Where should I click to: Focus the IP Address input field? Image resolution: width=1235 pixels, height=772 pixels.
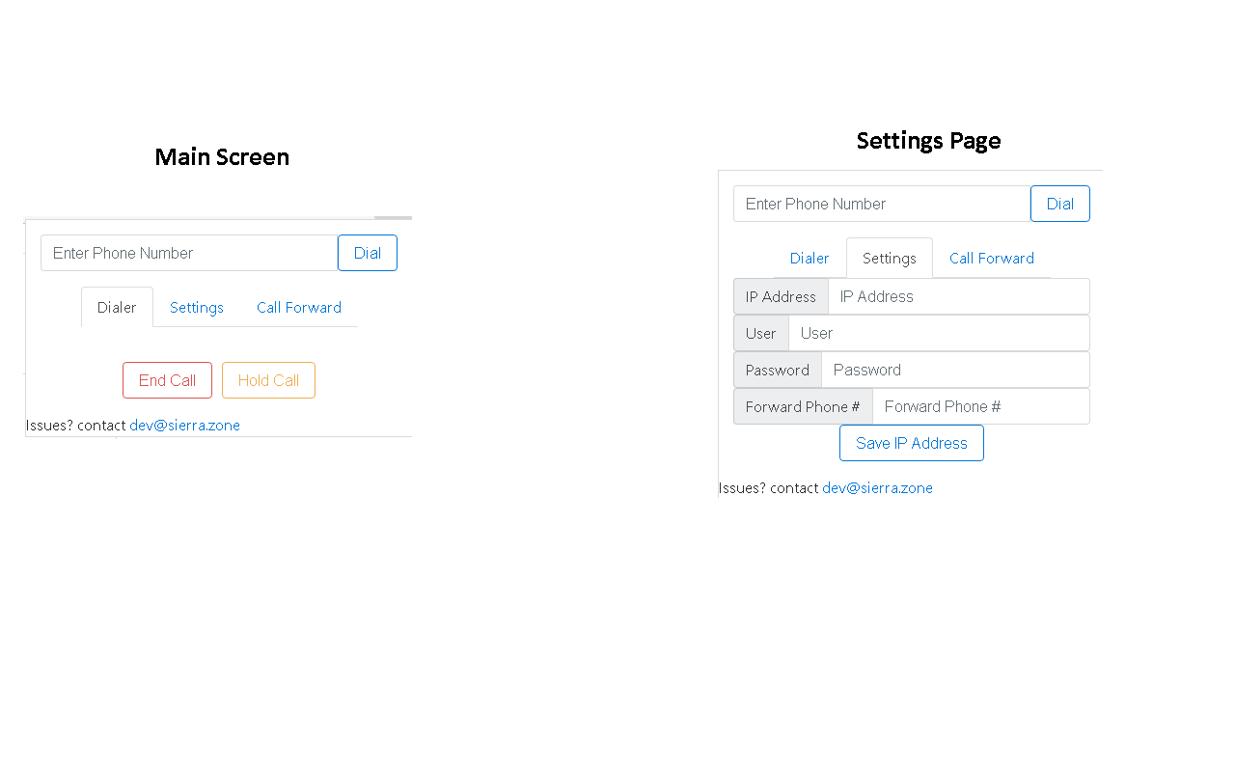click(x=959, y=296)
